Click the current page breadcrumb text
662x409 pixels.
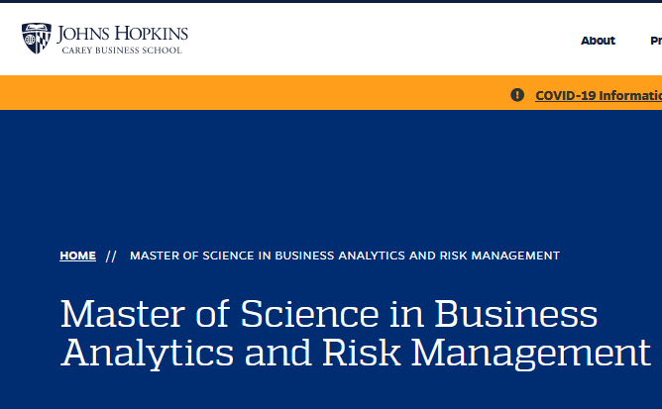(345, 256)
